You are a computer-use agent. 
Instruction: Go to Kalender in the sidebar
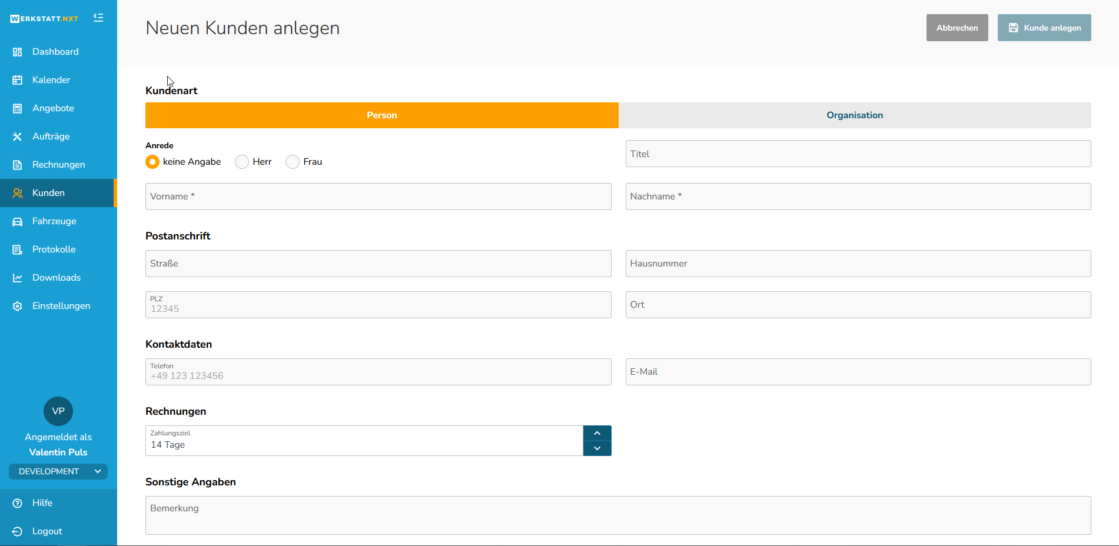(x=58, y=80)
